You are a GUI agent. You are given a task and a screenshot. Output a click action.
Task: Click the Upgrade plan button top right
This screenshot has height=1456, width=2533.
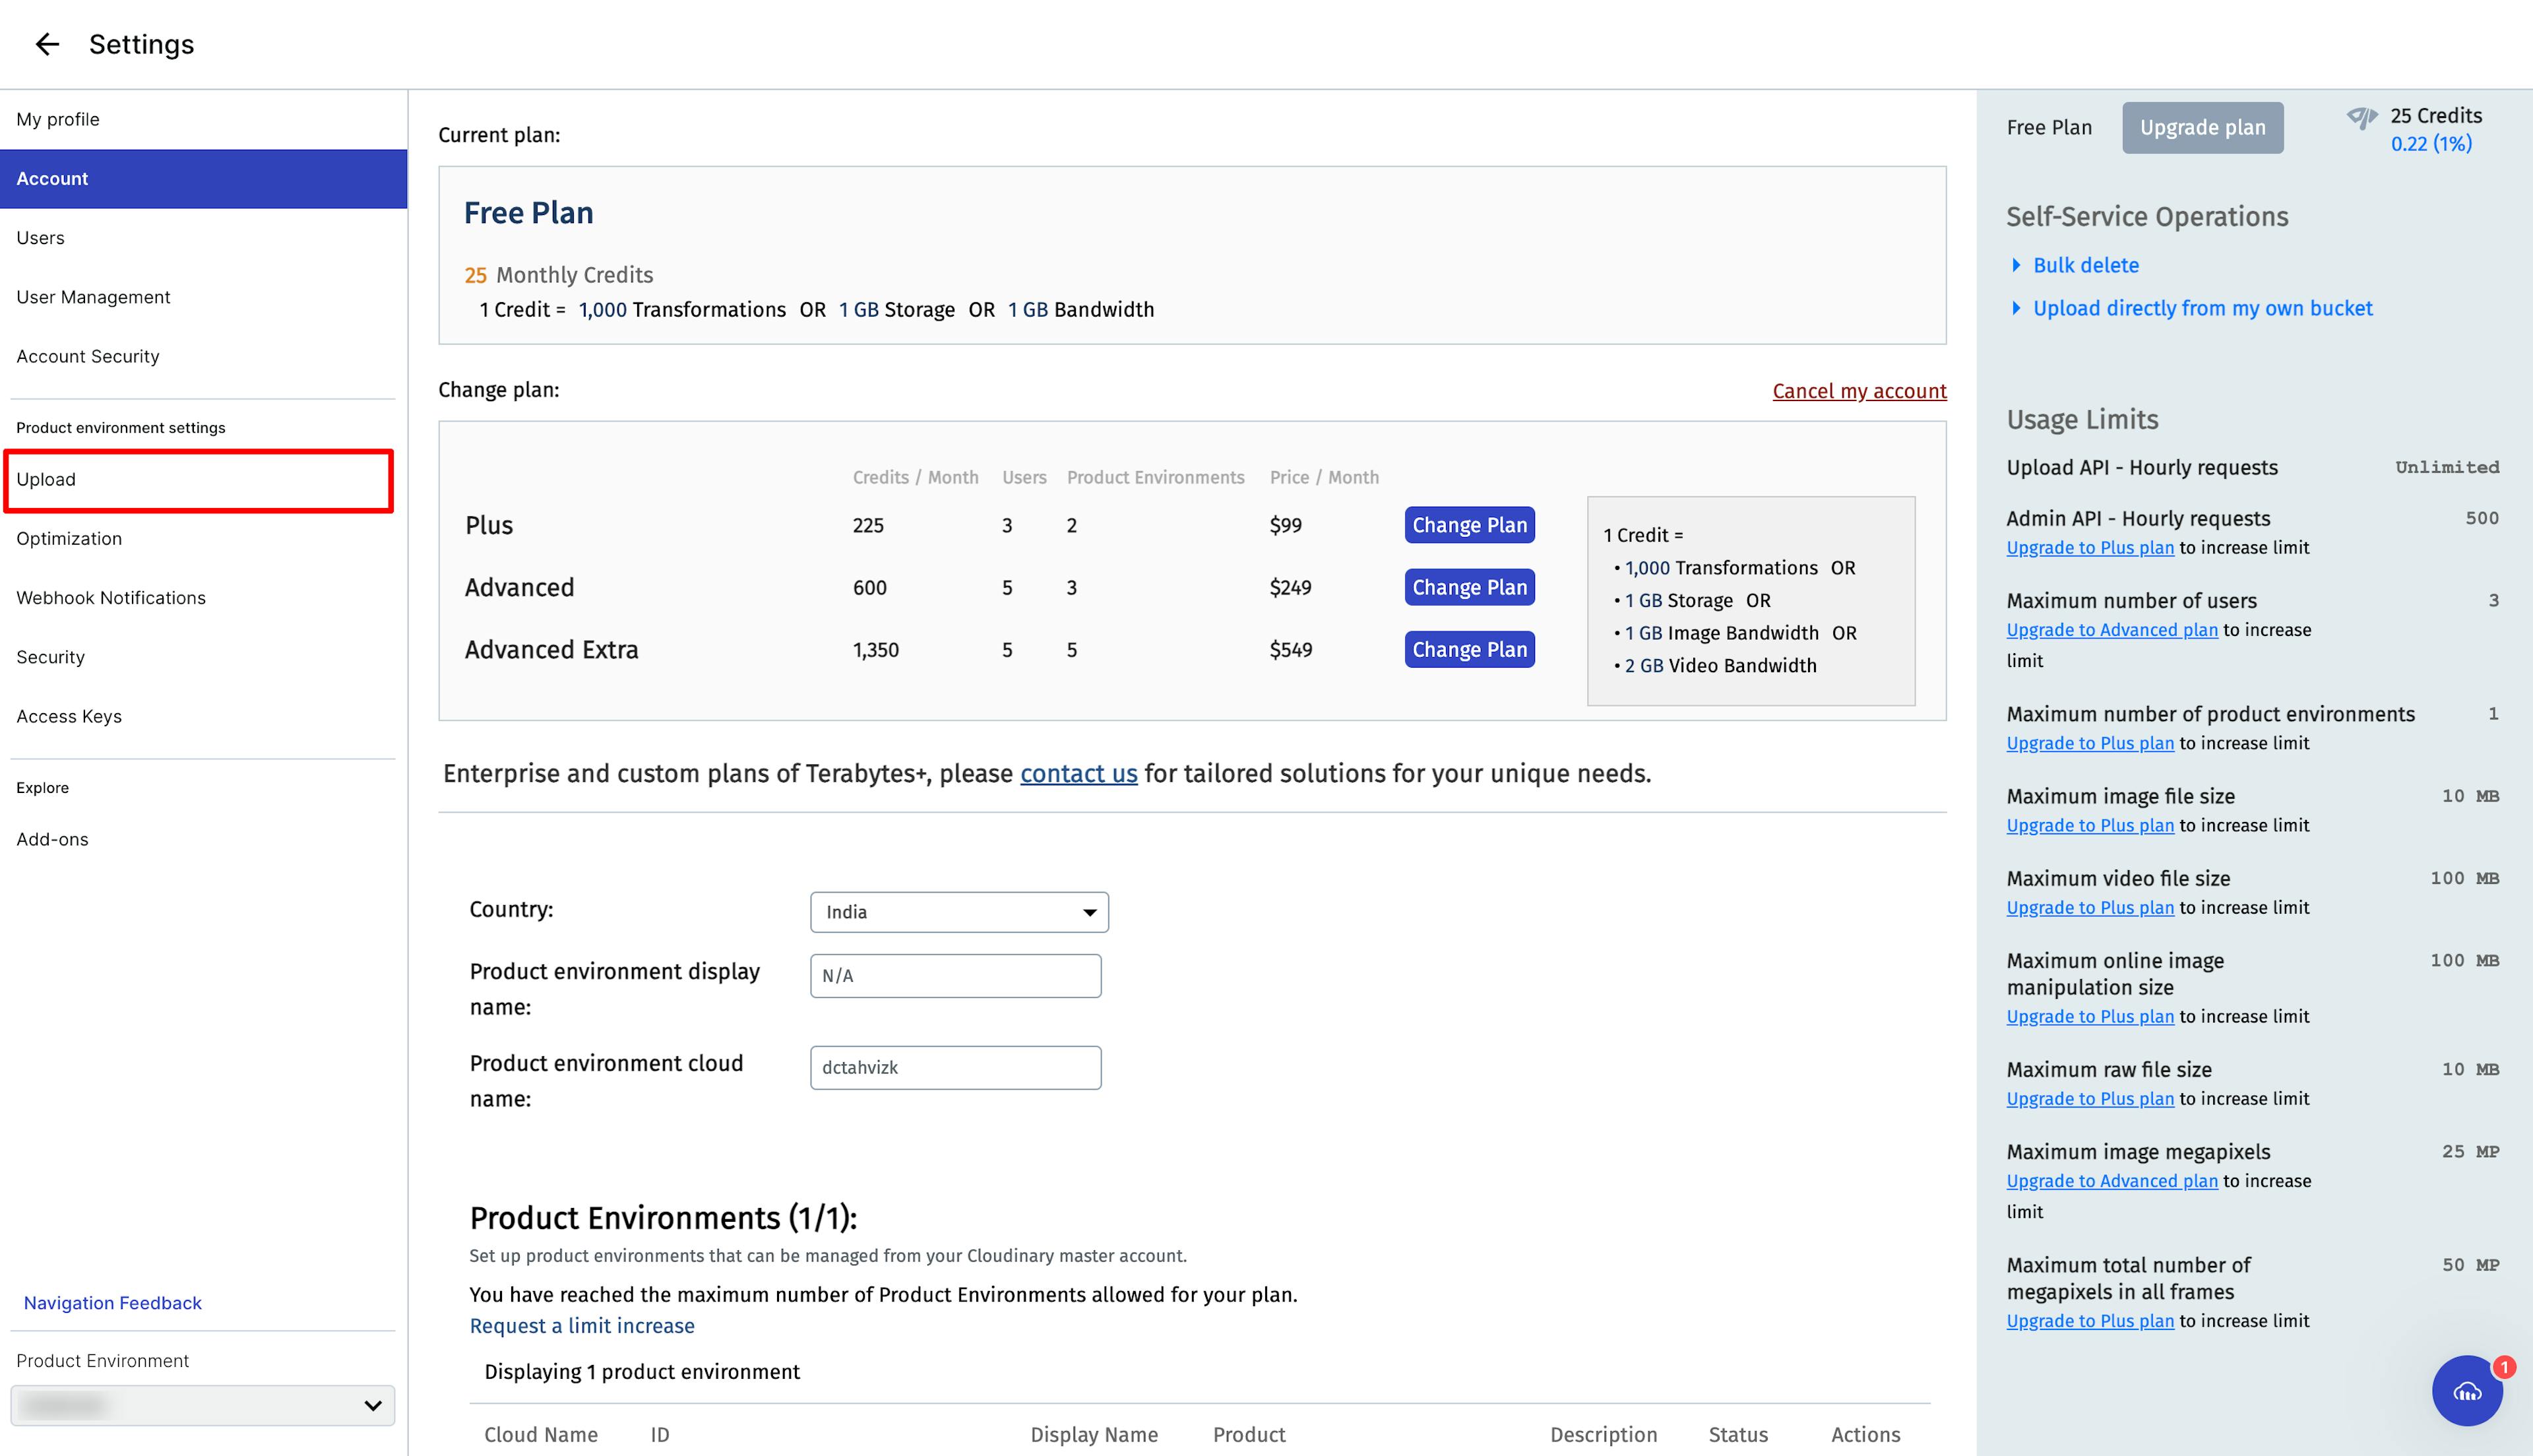[x=2201, y=127]
